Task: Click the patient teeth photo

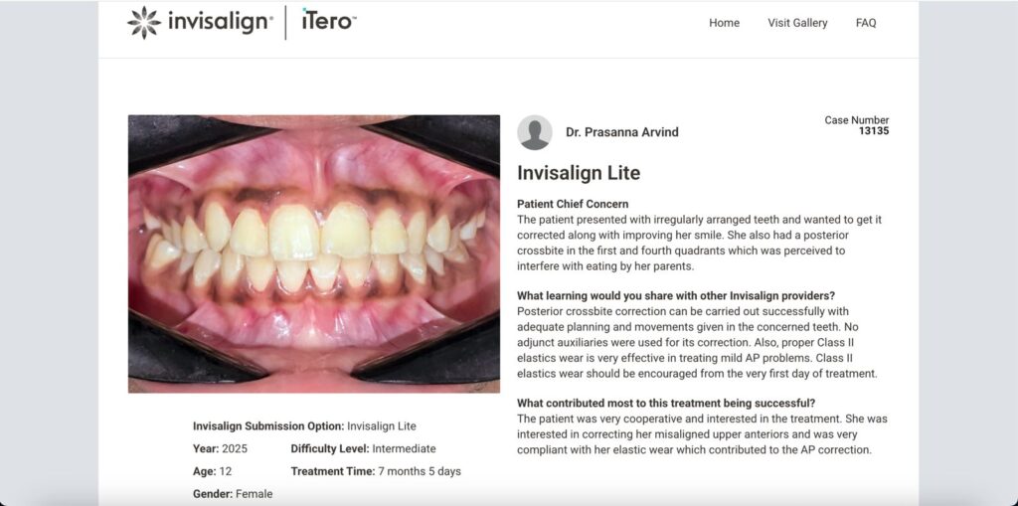Action: [314, 253]
